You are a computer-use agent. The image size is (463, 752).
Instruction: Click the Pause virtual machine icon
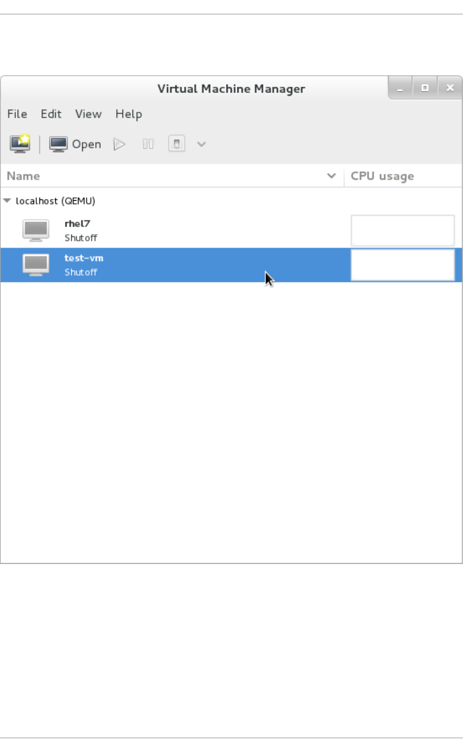pos(148,144)
